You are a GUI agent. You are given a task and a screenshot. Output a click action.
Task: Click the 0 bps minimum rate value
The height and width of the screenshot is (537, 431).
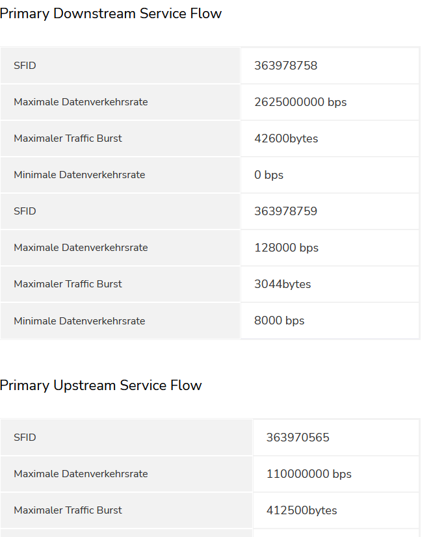click(268, 175)
